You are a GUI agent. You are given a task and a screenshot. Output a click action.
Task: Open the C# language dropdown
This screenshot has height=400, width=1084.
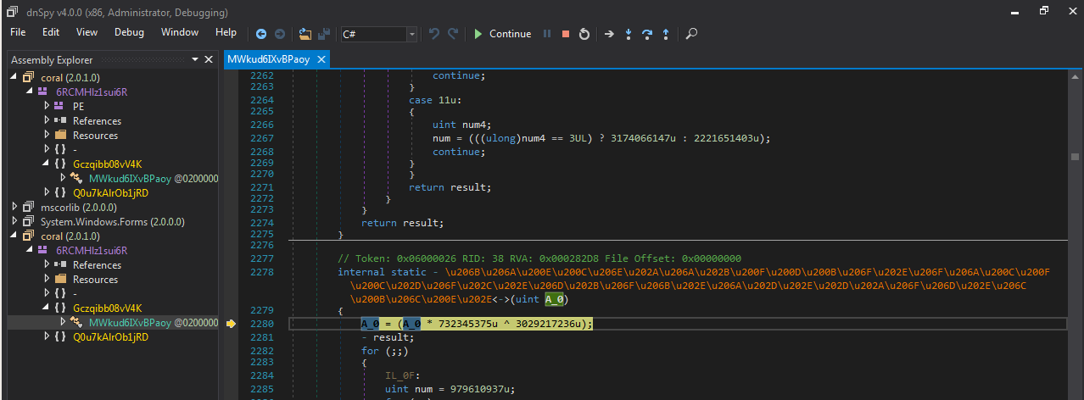pos(412,34)
